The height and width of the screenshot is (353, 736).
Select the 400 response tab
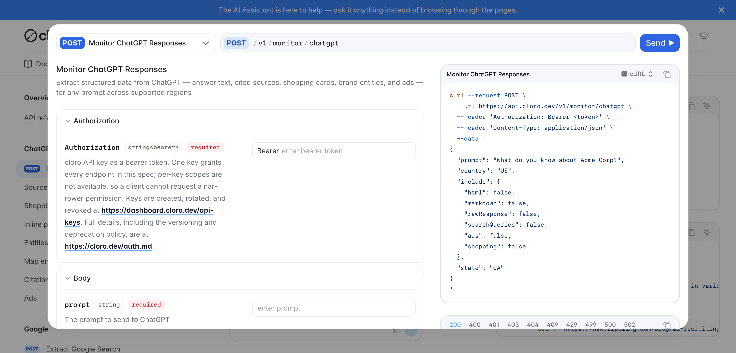point(475,325)
